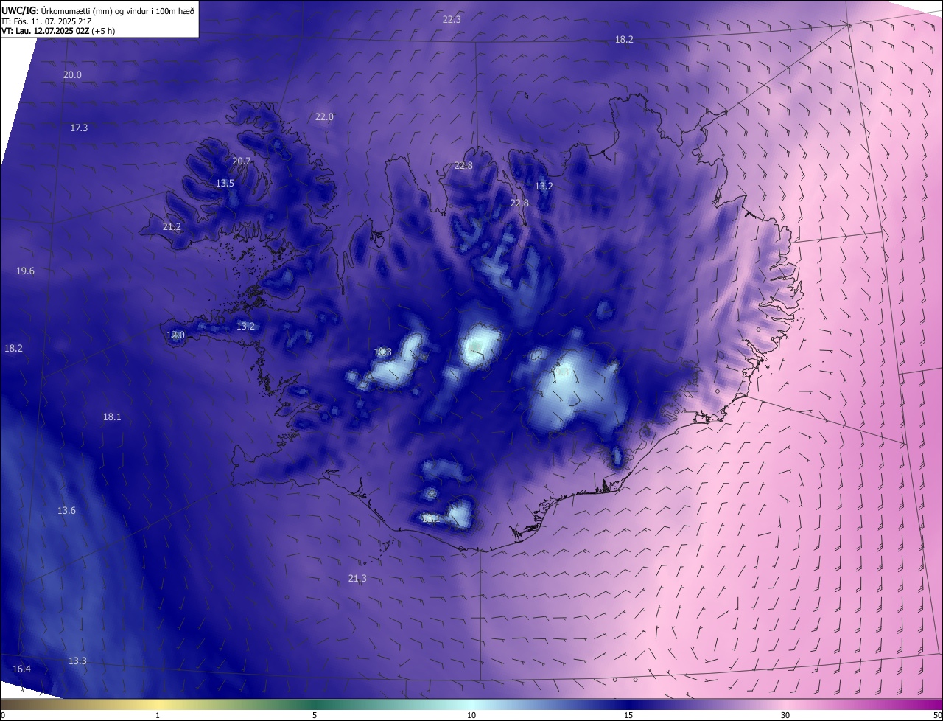Click the 17.3 value label

79,128
